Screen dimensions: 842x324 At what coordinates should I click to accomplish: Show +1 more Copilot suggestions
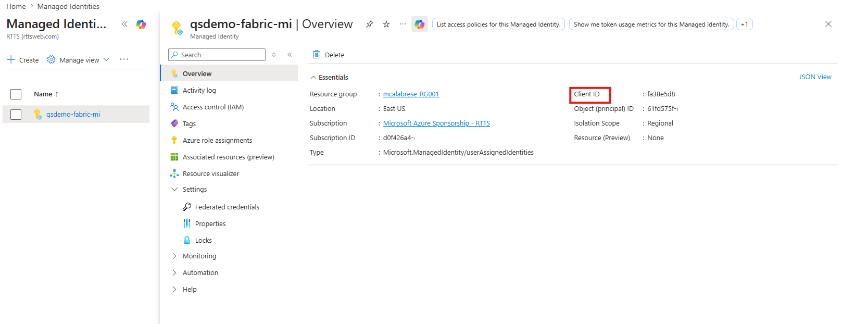pos(745,24)
